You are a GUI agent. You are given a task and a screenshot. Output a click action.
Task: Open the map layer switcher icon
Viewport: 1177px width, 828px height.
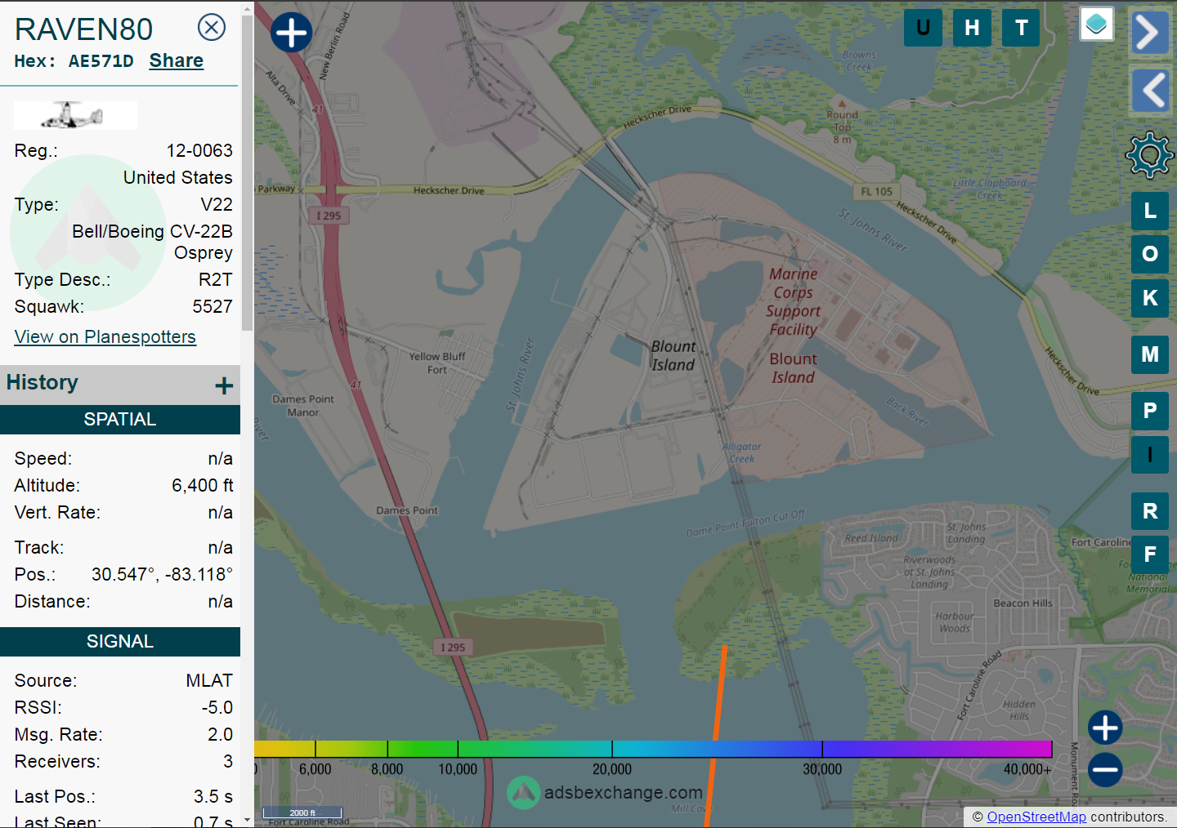coord(1097,24)
